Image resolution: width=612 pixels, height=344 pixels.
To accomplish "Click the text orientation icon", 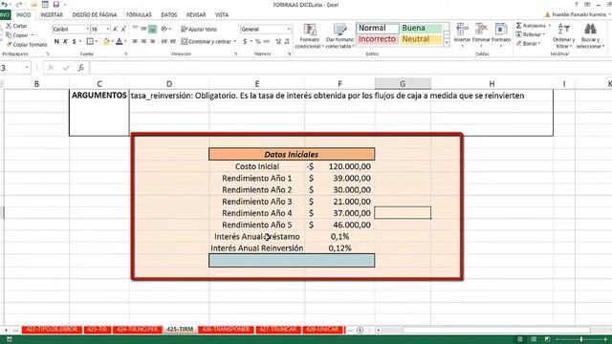I will [x=164, y=29].
